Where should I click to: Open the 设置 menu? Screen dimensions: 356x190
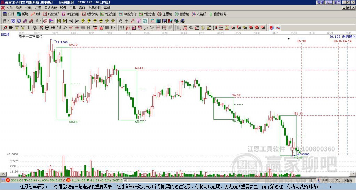click(x=63, y=8)
